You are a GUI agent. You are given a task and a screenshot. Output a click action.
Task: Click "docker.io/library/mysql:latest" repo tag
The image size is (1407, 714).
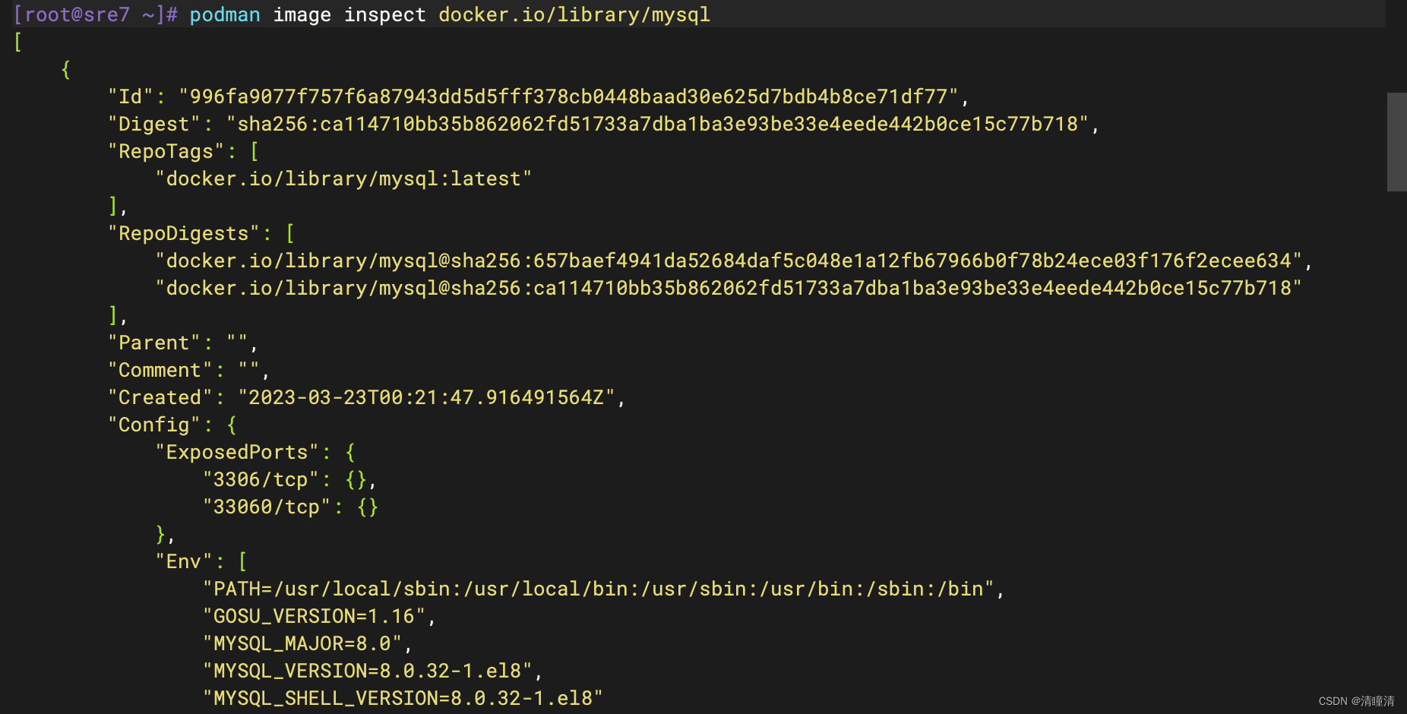pos(343,178)
